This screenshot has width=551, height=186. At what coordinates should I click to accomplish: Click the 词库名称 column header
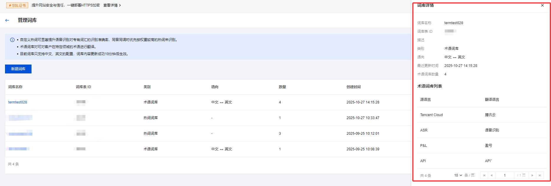pyautogui.click(x=15, y=87)
